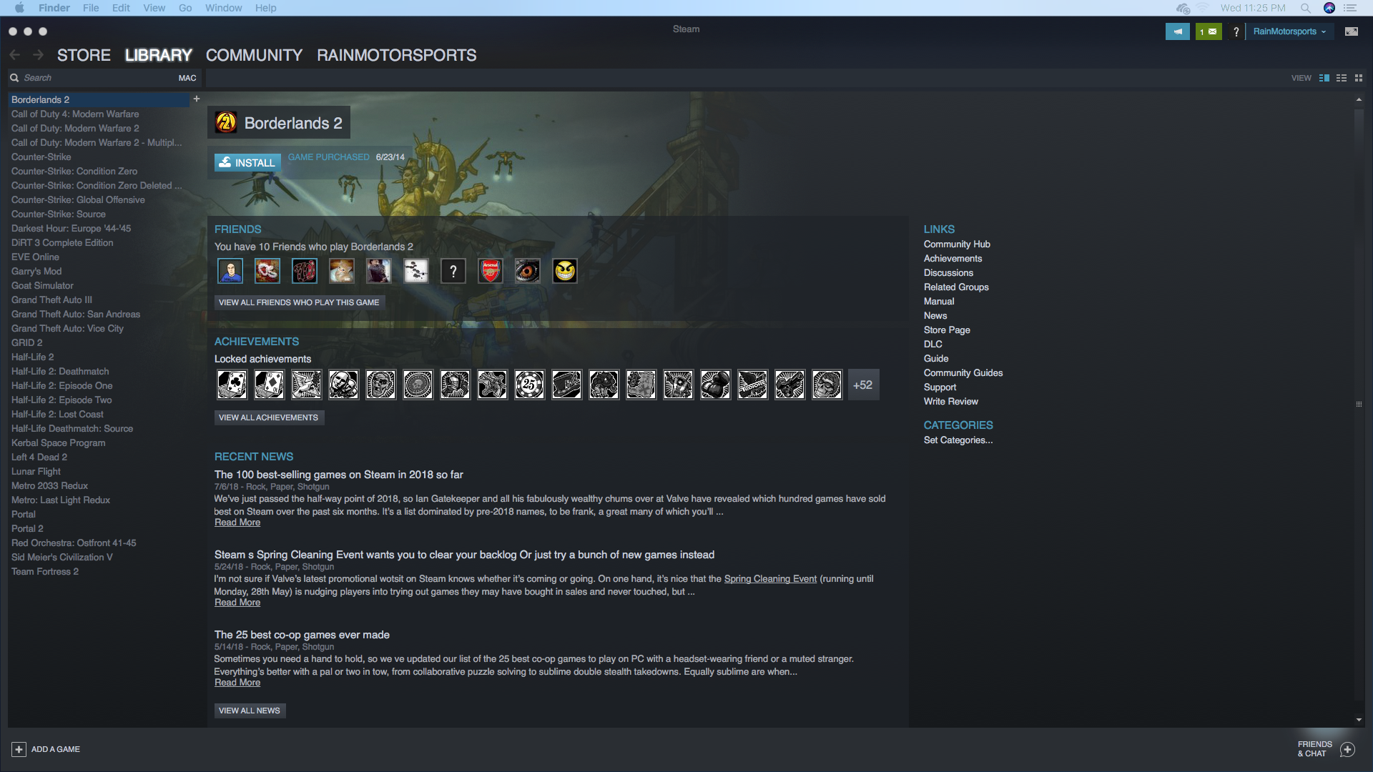Go forward with the right arrow

pyautogui.click(x=39, y=55)
